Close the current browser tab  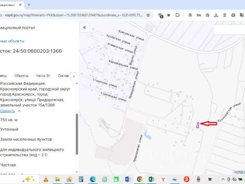20,5
